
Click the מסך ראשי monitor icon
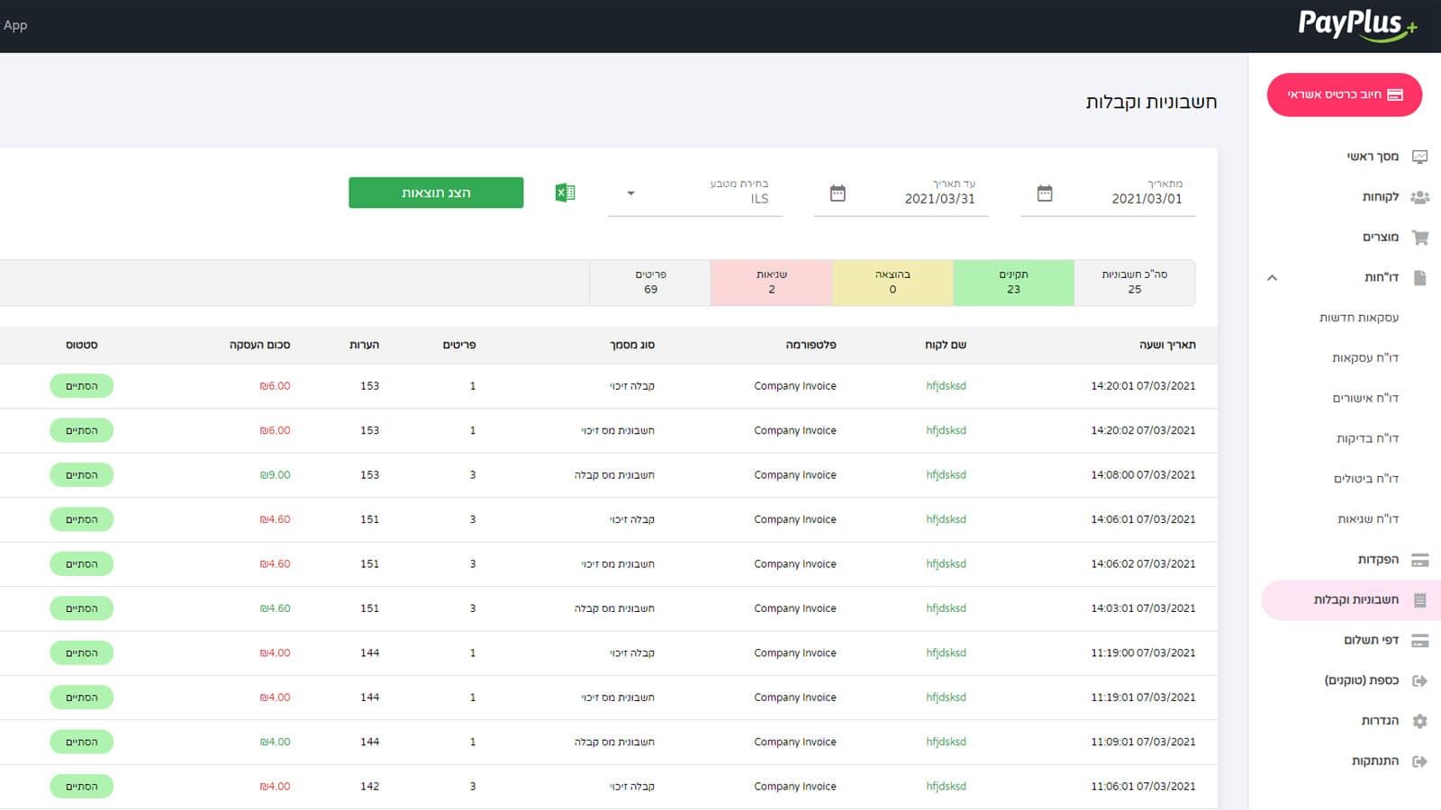(1420, 155)
